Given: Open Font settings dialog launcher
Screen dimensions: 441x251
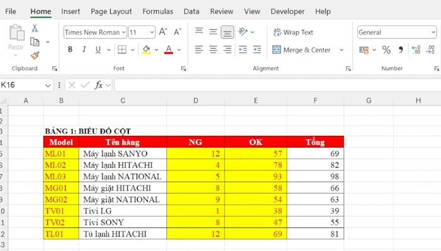Looking at the screenshot, I should click(183, 69).
